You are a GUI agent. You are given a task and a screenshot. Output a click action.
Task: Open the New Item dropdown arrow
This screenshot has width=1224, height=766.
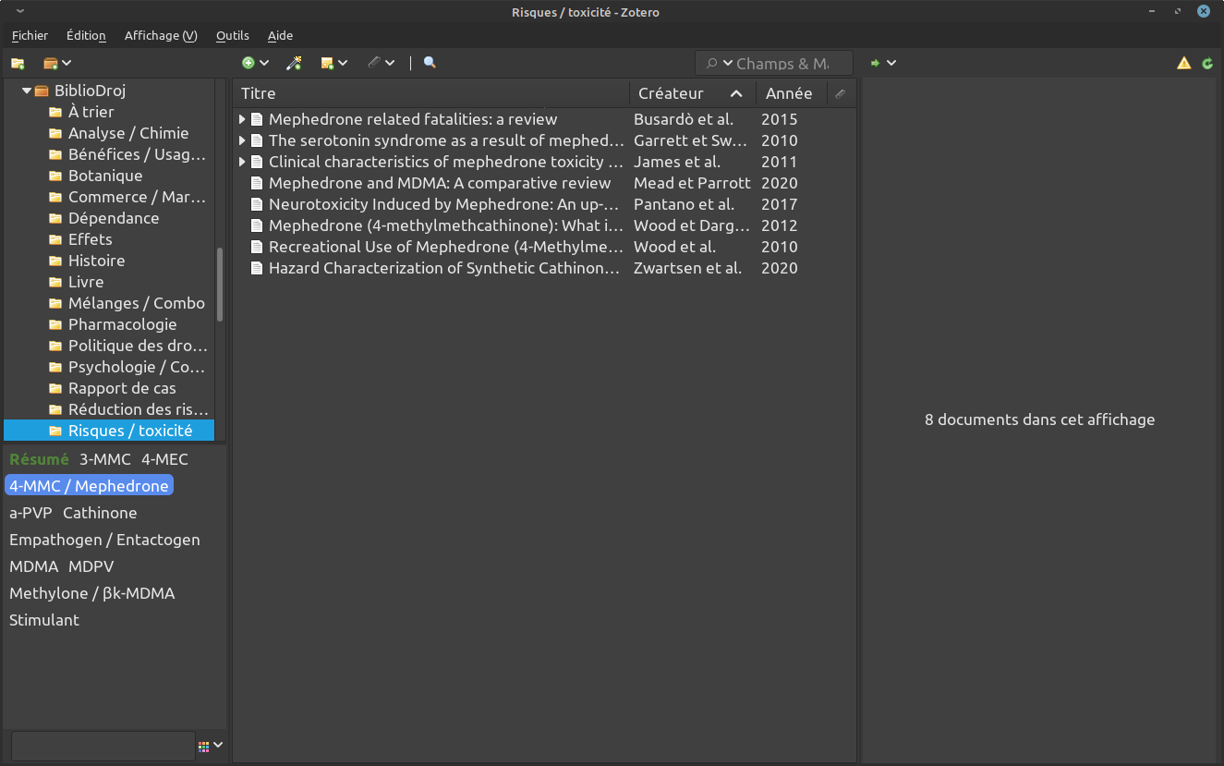264,63
